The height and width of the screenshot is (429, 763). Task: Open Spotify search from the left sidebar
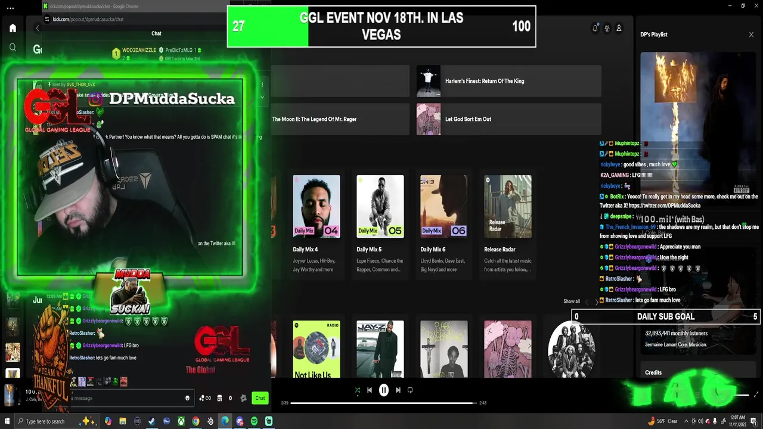[x=13, y=47]
